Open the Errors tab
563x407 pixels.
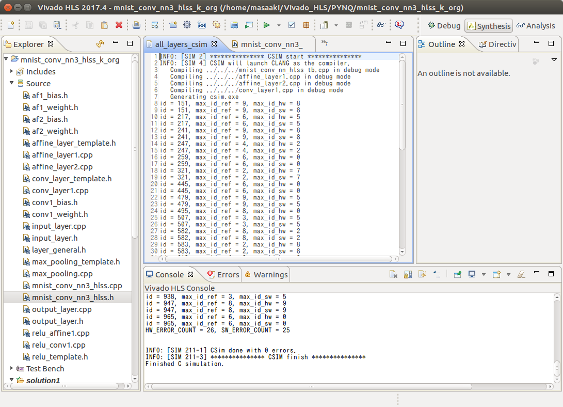[x=223, y=274]
